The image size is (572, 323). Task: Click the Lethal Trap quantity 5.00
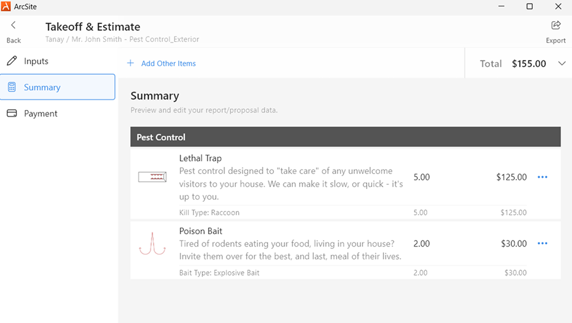click(421, 177)
